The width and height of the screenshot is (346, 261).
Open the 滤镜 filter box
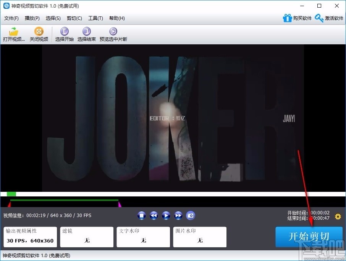coord(87,237)
